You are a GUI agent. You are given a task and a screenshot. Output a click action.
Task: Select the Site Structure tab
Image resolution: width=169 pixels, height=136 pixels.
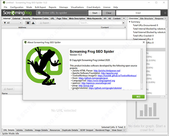click(146, 18)
